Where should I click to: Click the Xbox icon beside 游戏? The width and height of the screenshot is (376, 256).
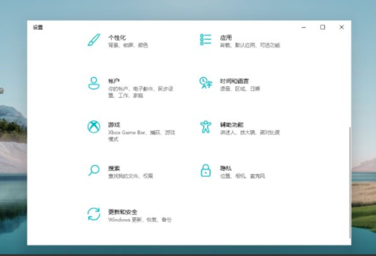click(x=94, y=127)
